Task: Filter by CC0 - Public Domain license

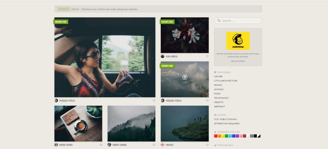Action: coord(225,119)
